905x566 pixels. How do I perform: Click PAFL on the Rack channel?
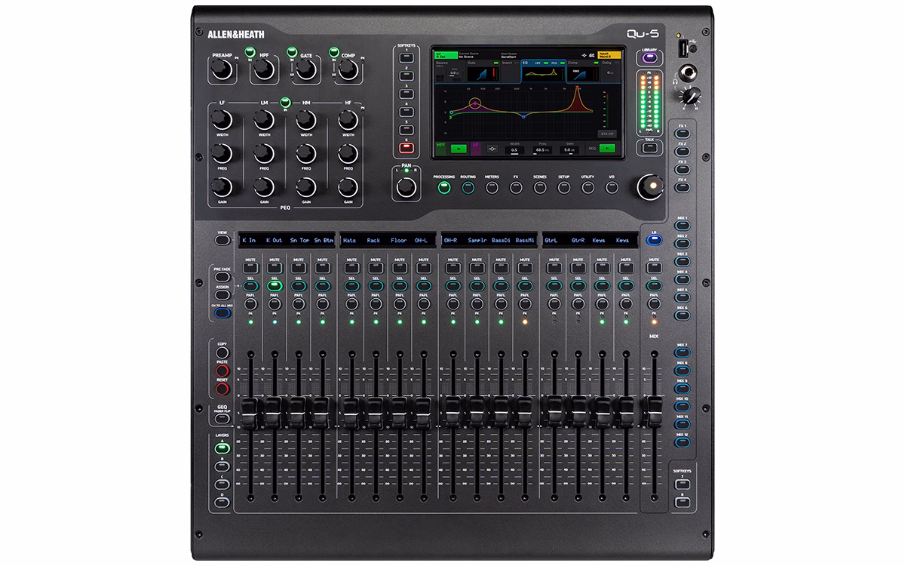click(375, 303)
